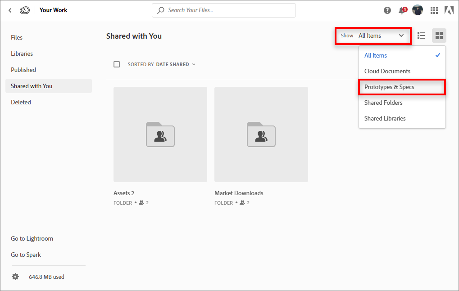Screen dimensions: 459x291
Task: Select Cloud Documents from filter list
Action: coord(387,71)
